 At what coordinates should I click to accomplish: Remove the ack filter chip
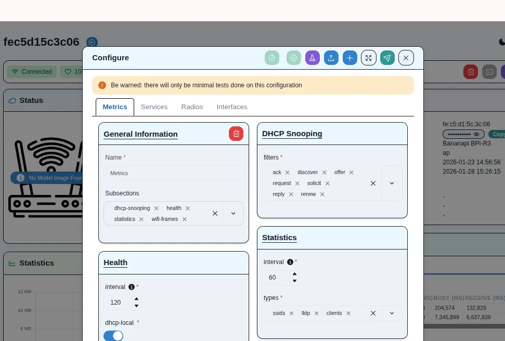[287, 172]
